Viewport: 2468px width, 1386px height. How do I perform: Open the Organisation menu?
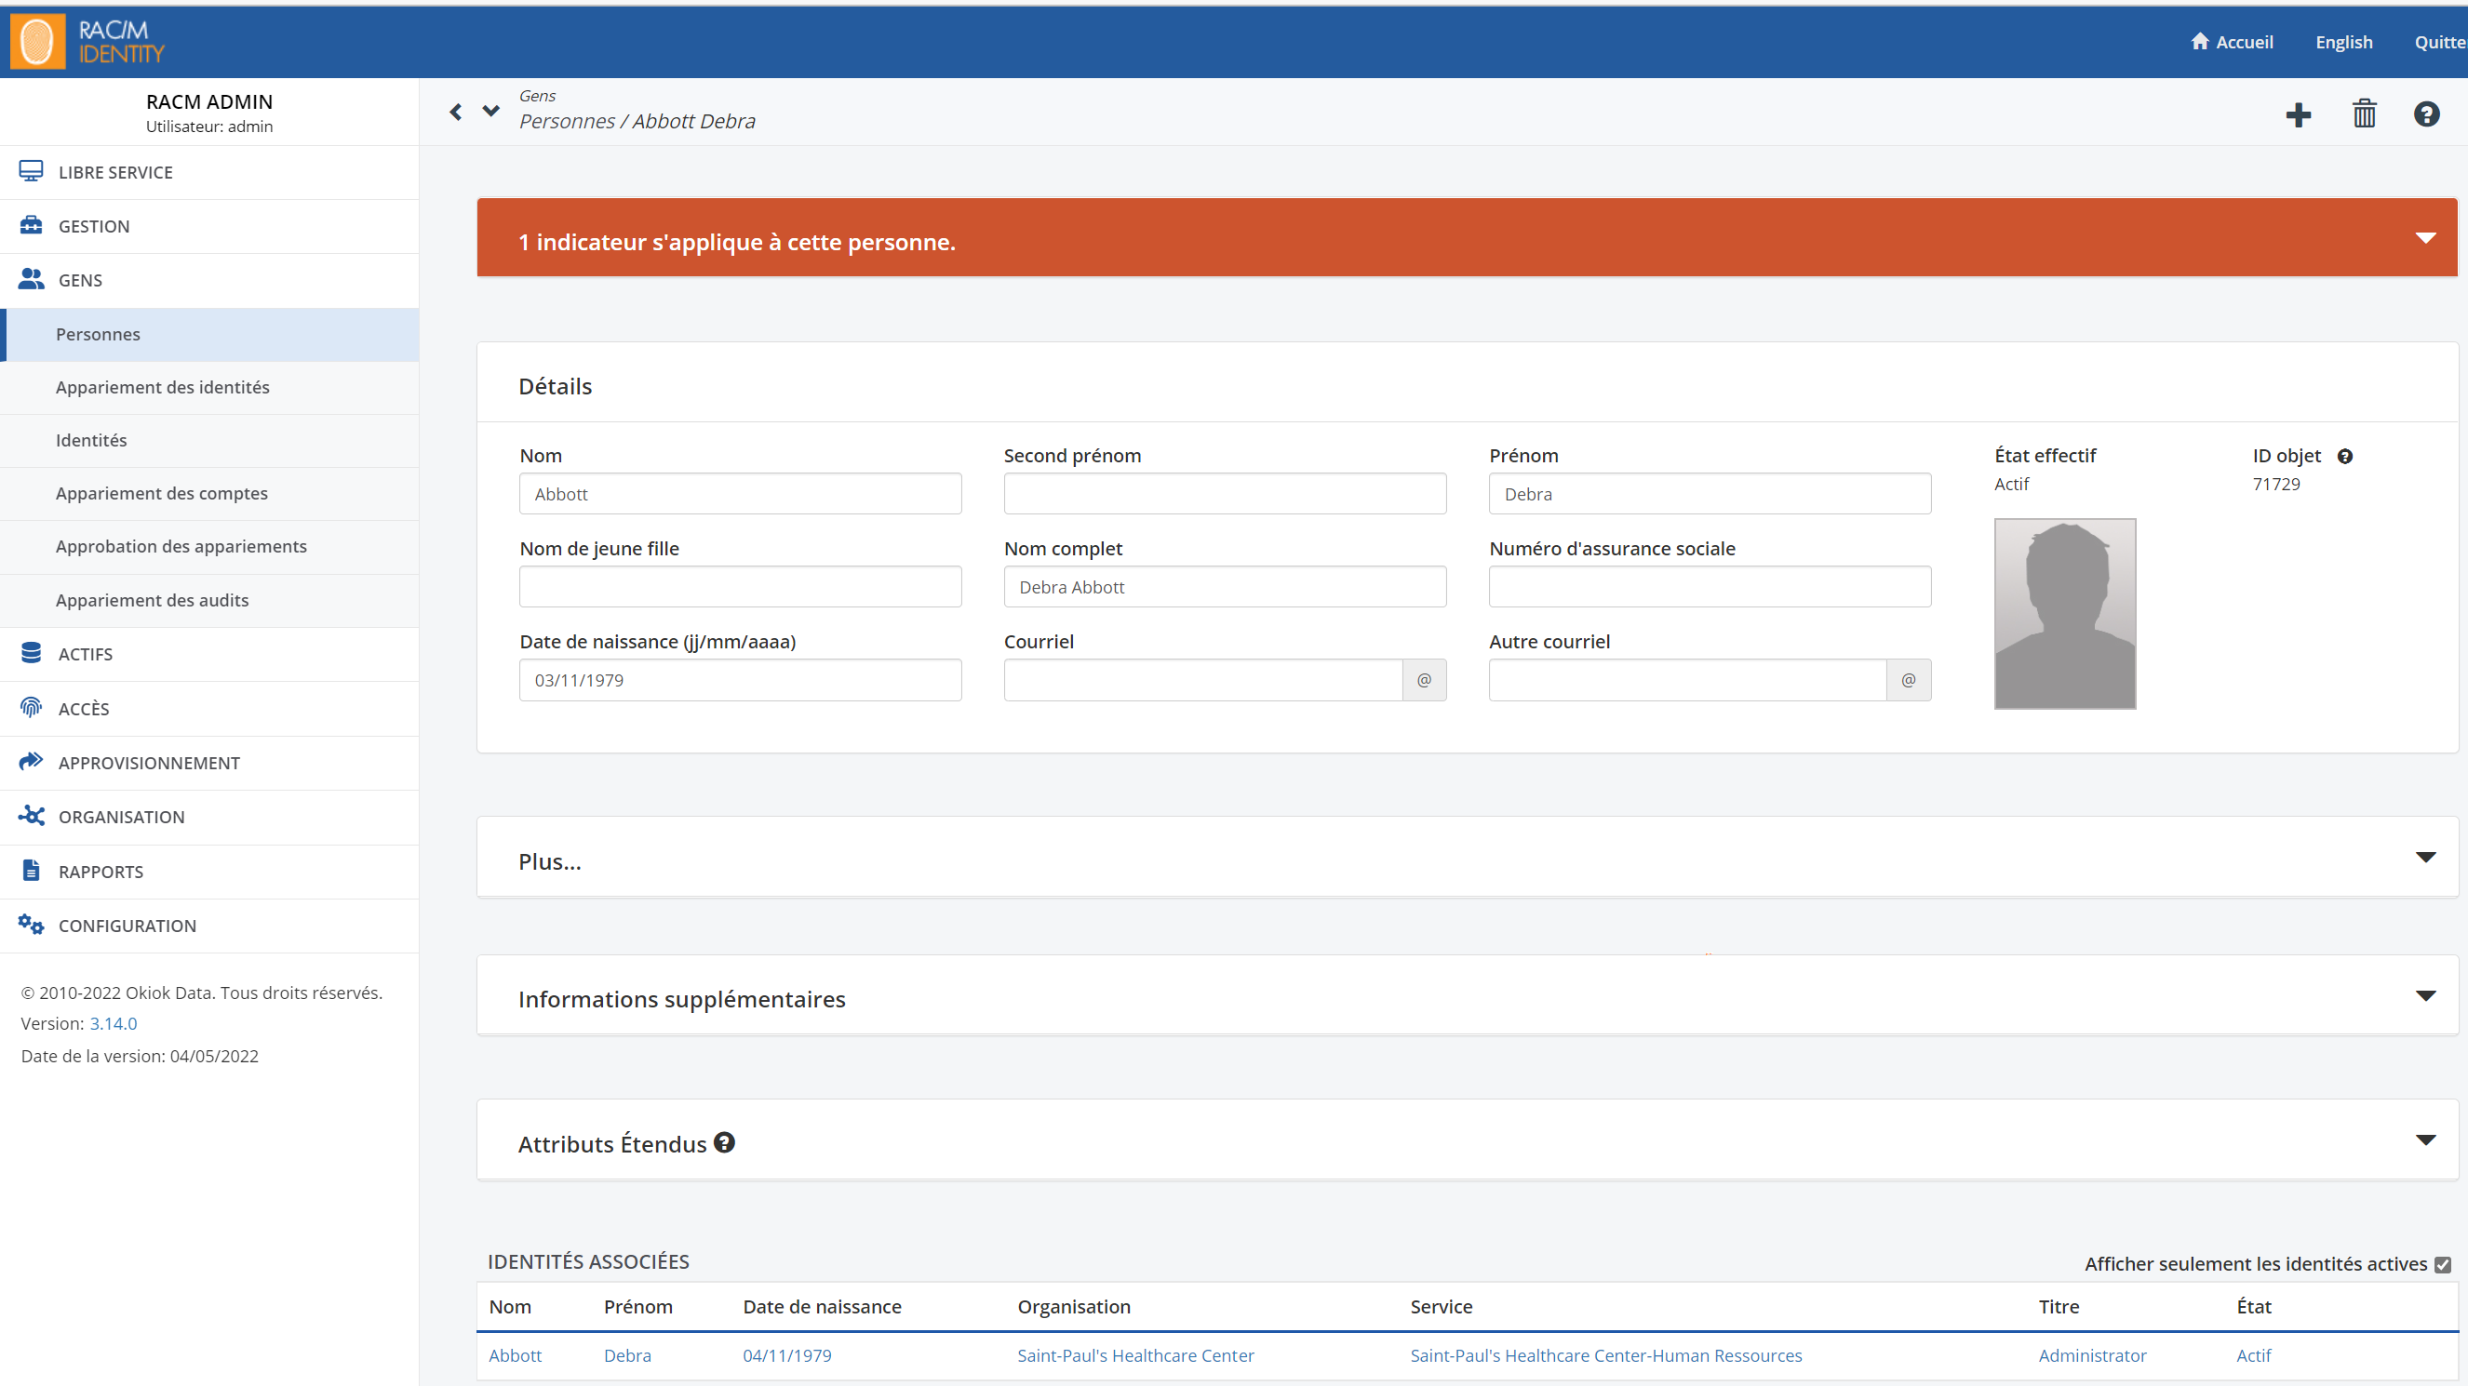click(x=208, y=817)
